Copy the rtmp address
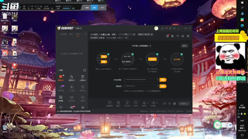248x139 pixels. pos(163,80)
